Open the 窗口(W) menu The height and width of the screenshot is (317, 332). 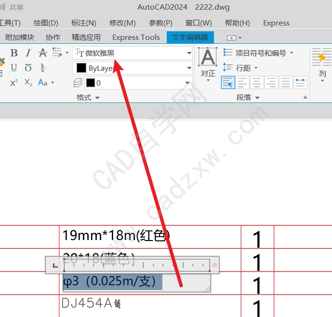(199, 23)
